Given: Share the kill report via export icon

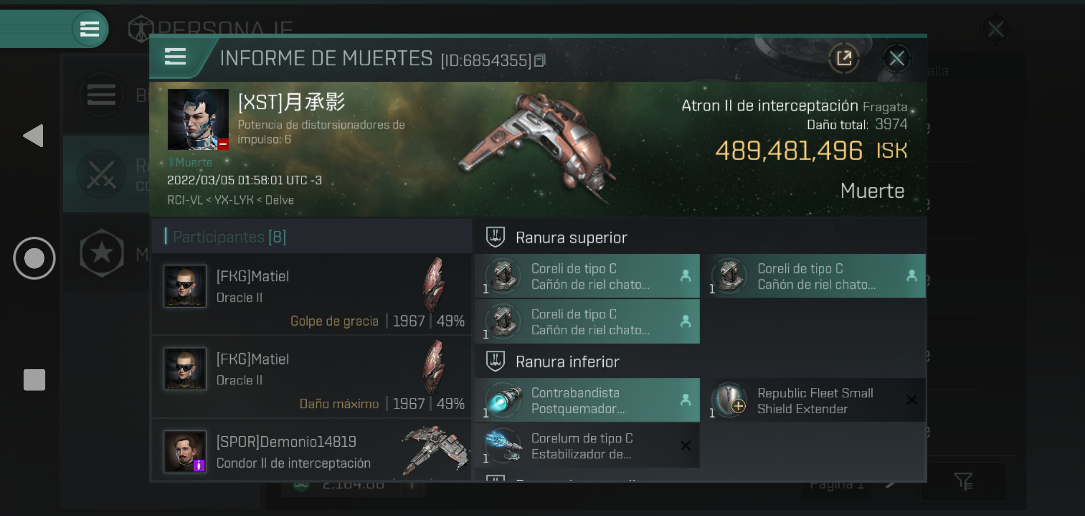Looking at the screenshot, I should point(844,59).
